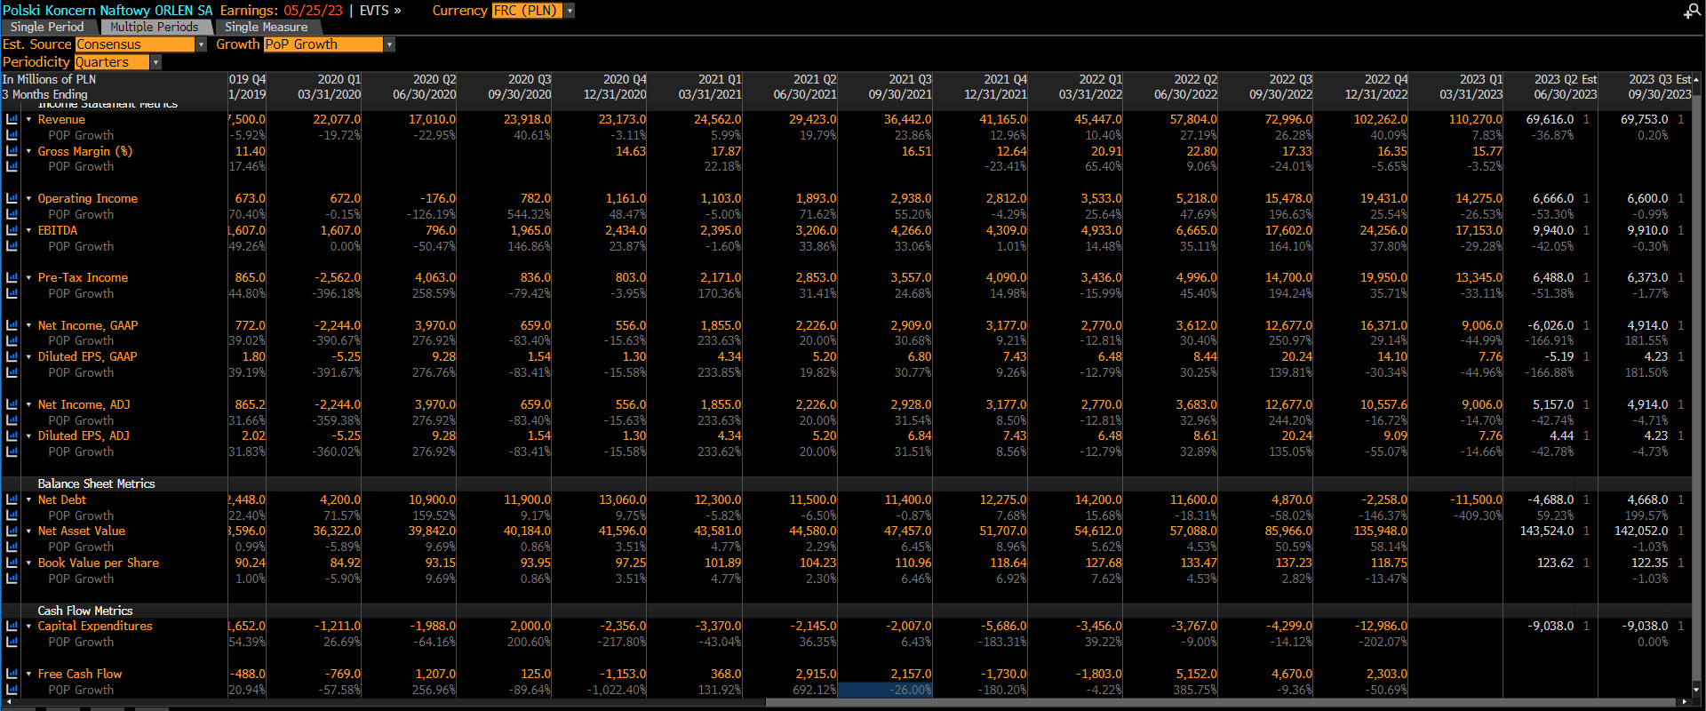This screenshot has height=711, width=1706.
Task: Switch to the Single Measure tab
Action: click(x=266, y=27)
